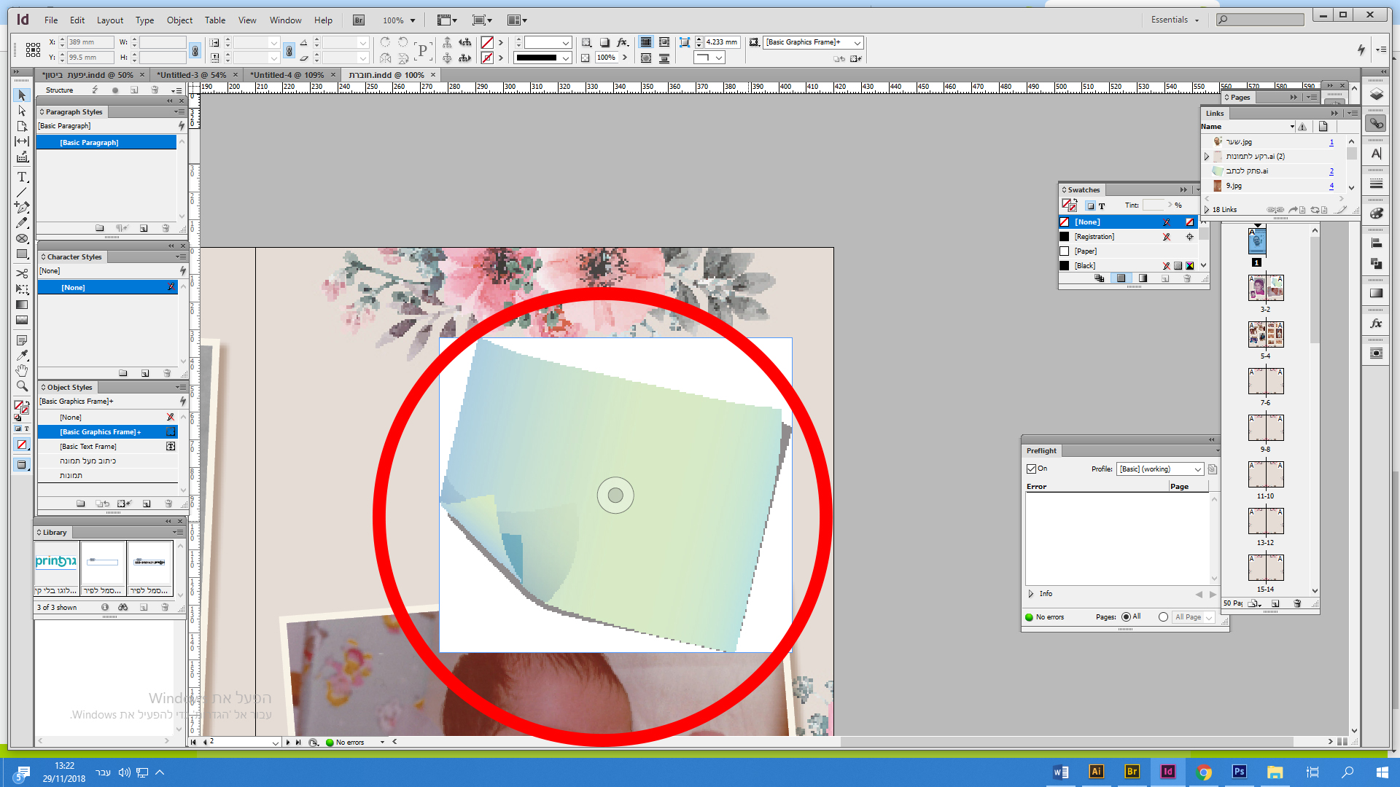Open the Adobe Bridge button in menu bar
This screenshot has width=1400, height=787.
tap(359, 20)
